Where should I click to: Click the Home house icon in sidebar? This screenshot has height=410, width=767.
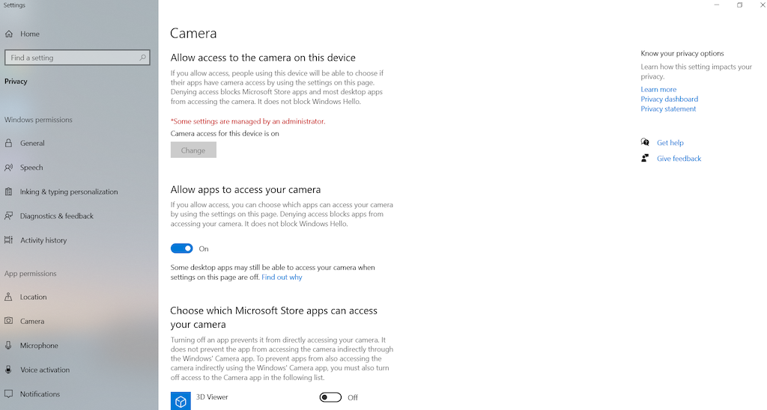[x=9, y=34]
